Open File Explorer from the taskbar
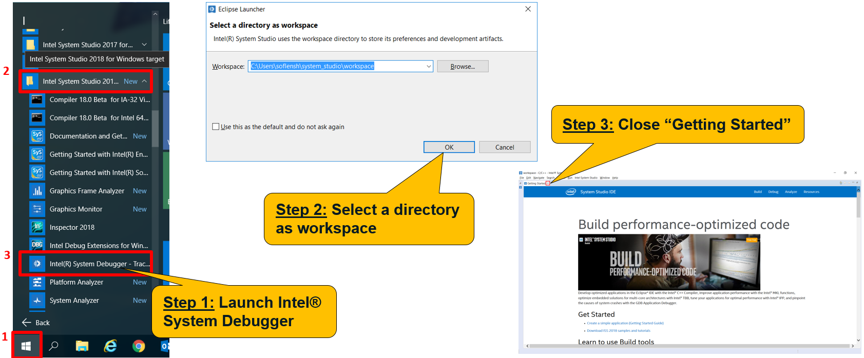This screenshot has width=864, height=358. 82,346
